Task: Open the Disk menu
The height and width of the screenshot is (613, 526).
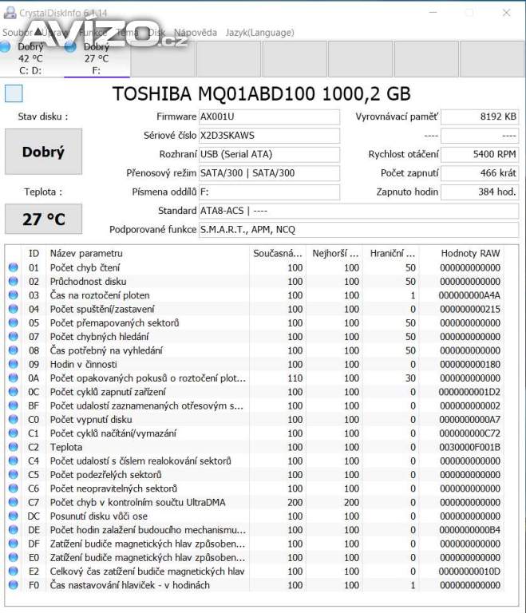Action: [156, 33]
